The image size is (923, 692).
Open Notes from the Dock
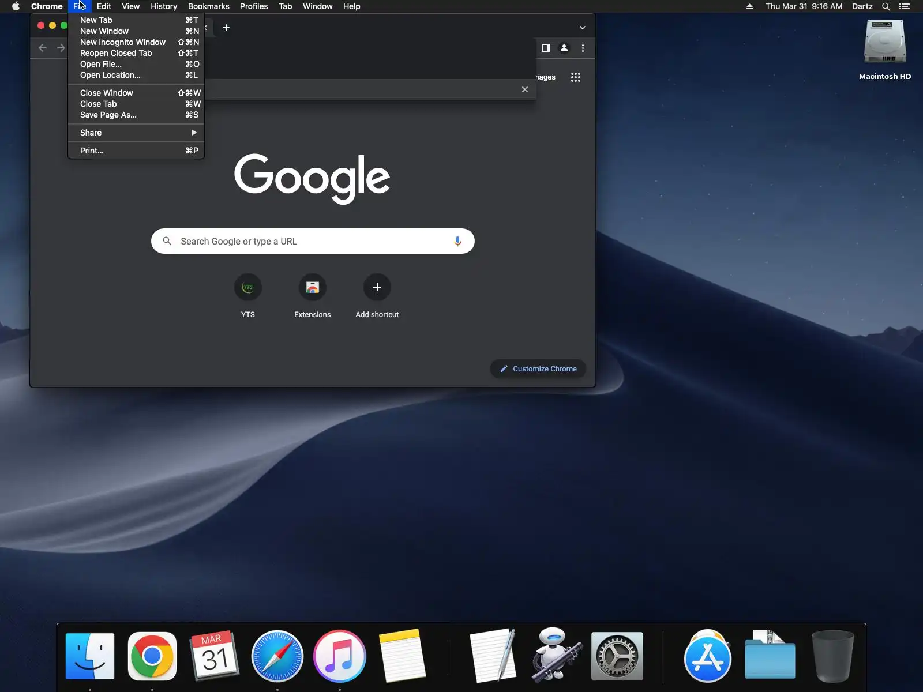402,656
